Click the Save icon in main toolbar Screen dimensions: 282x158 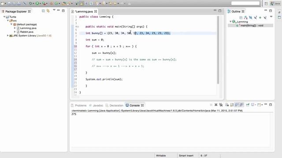pyautogui.click(x=9, y=4)
